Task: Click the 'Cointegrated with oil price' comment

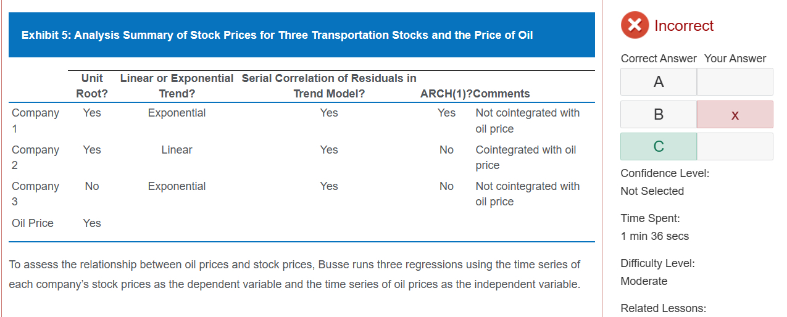Action: point(525,157)
